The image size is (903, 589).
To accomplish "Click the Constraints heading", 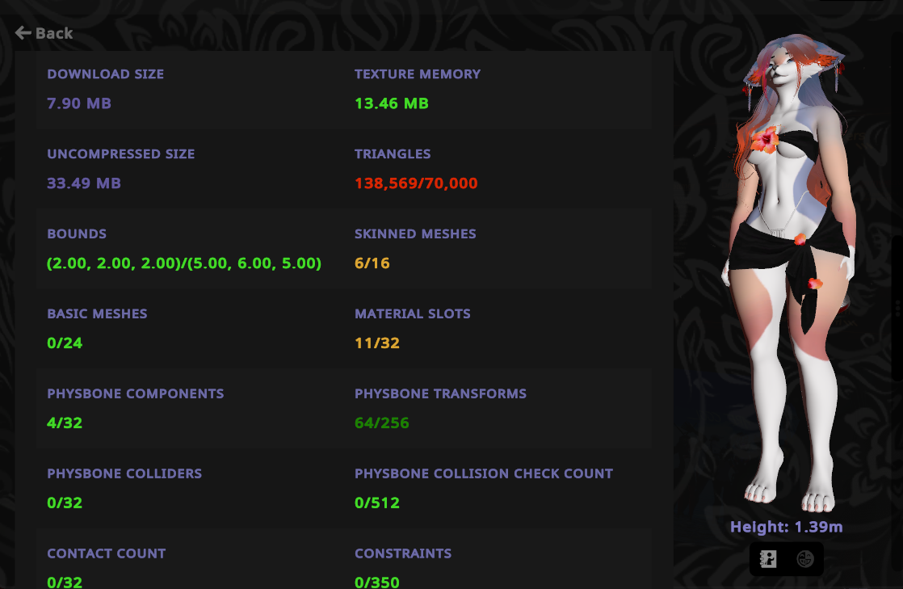I will click(403, 553).
